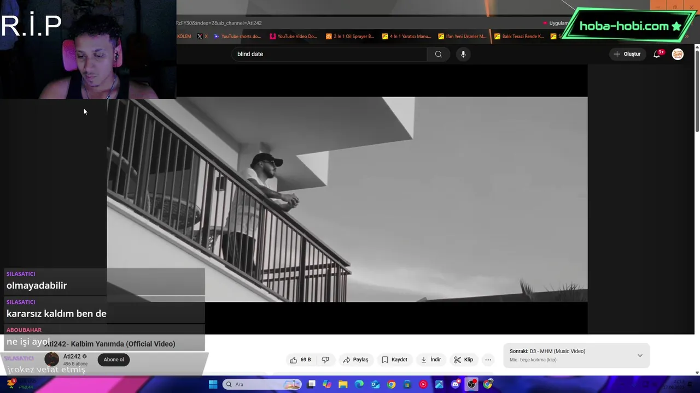The height and width of the screenshot is (393, 700).
Task: Download the video with İndir
Action: (431, 360)
